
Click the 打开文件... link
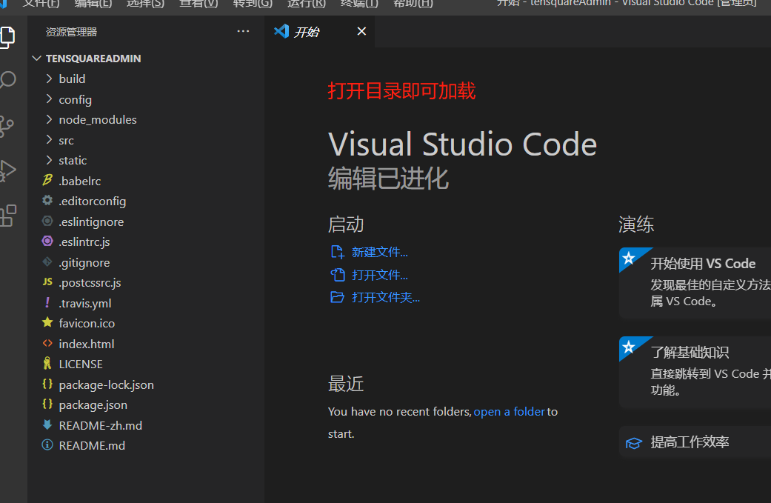click(380, 275)
